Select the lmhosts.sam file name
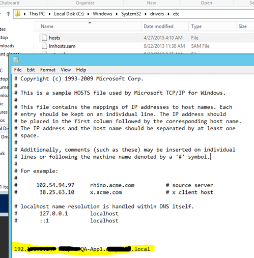This screenshot has width=254, height=258. [62, 46]
